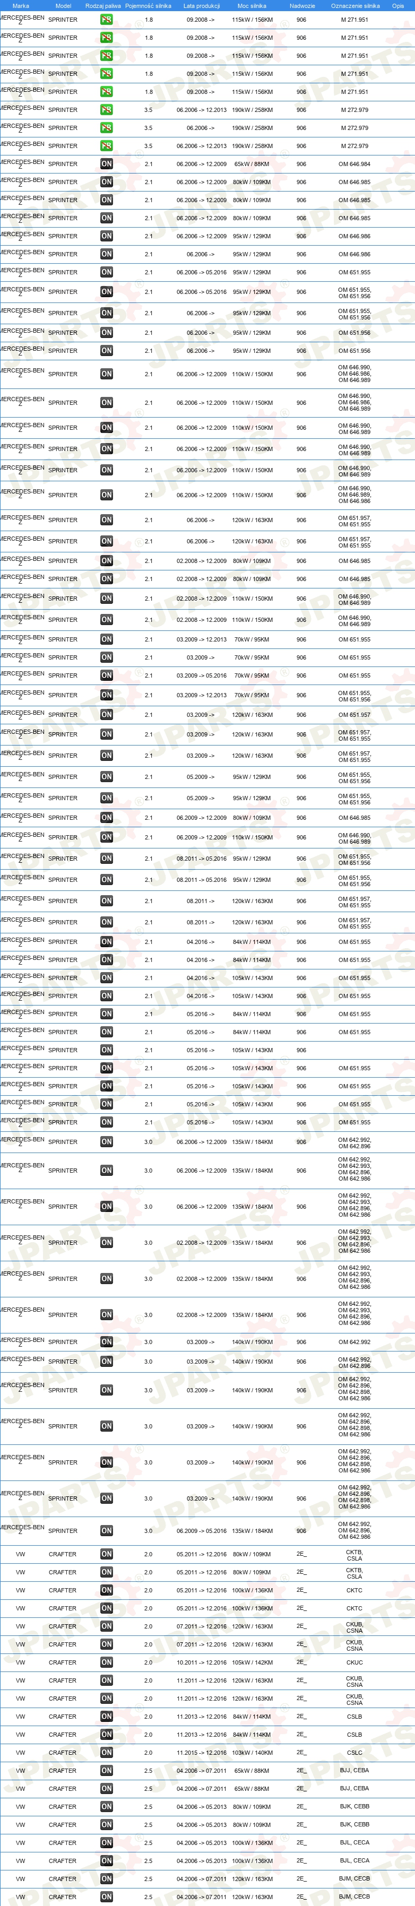Click ON icon in 110kW row ending OM 646.986

click(107, 495)
